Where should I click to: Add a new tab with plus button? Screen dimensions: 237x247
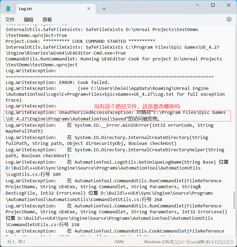(104, 9)
